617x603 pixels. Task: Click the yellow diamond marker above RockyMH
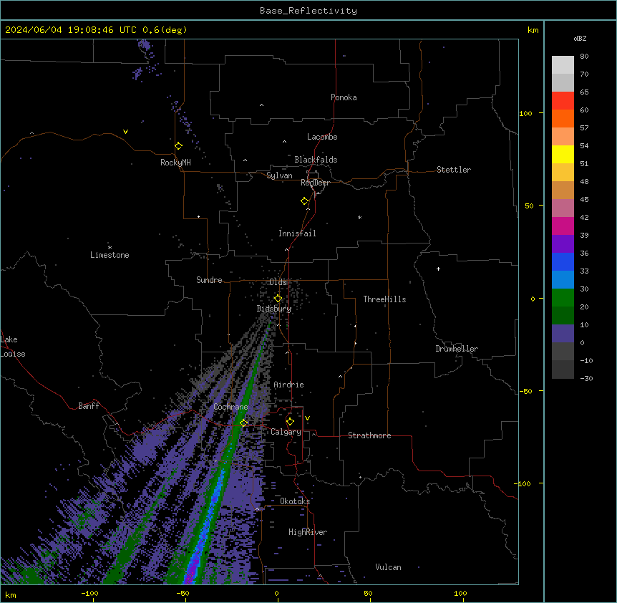point(178,146)
